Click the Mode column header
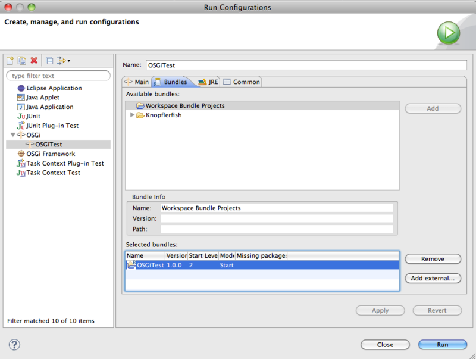 point(227,256)
